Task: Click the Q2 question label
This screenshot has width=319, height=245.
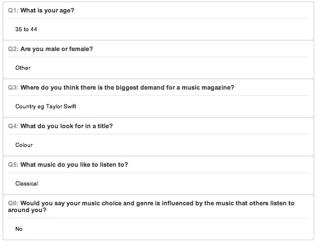Action: tap(13, 49)
